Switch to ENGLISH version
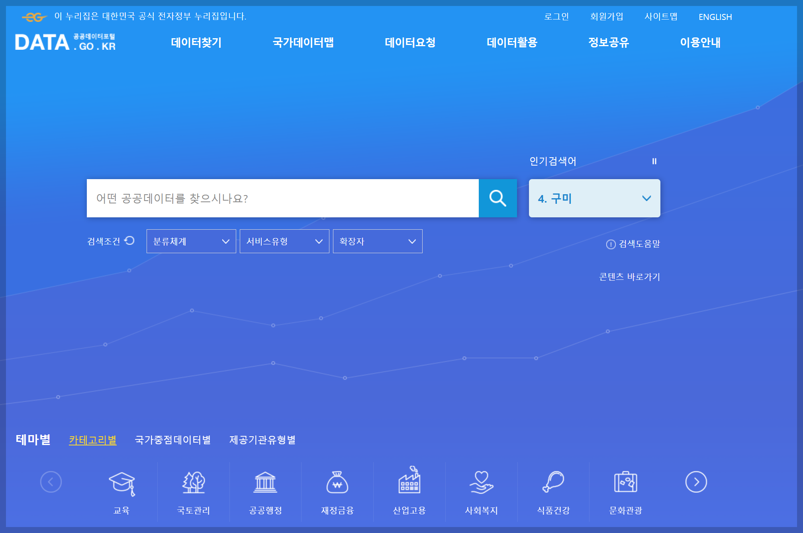Screen dimensions: 803x533 point(715,17)
